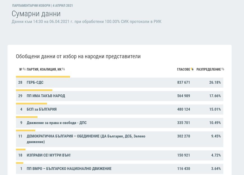Click percentage 9.45%
This screenshot has height=175, width=244.
[x=216, y=136]
